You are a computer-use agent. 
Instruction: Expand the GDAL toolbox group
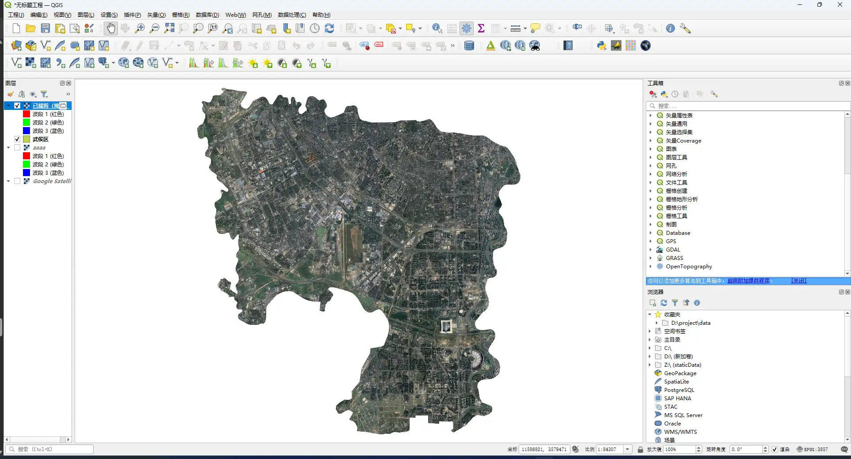pos(650,250)
